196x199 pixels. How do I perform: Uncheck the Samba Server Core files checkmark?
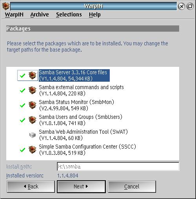[22, 75]
